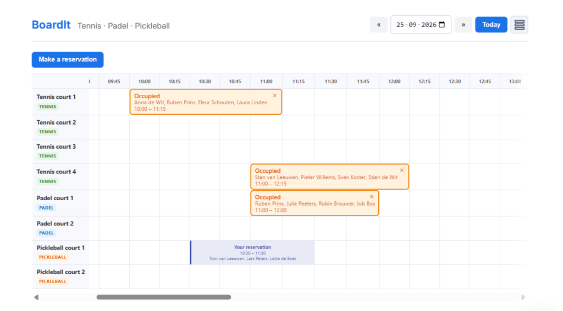The image size is (563, 311).
Task: Click the date field showing 25-09-2026
Action: point(421,25)
